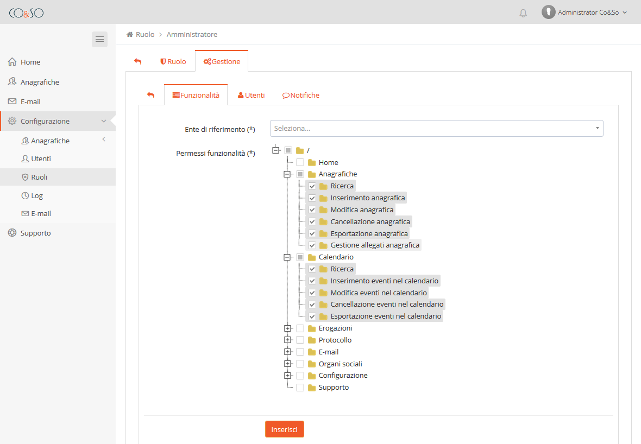Screen dimensions: 641x444
Task: Expand the Organi sociali tree node
Action: click(287, 364)
